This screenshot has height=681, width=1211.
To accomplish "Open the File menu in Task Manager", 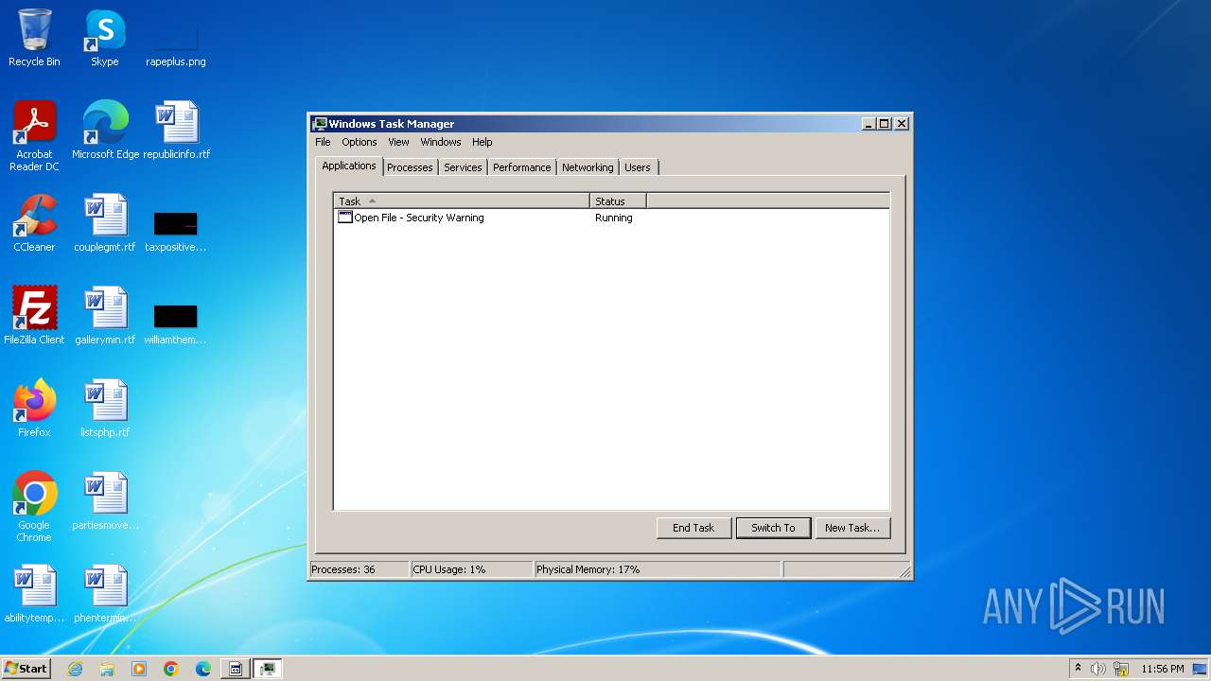I will [x=323, y=142].
